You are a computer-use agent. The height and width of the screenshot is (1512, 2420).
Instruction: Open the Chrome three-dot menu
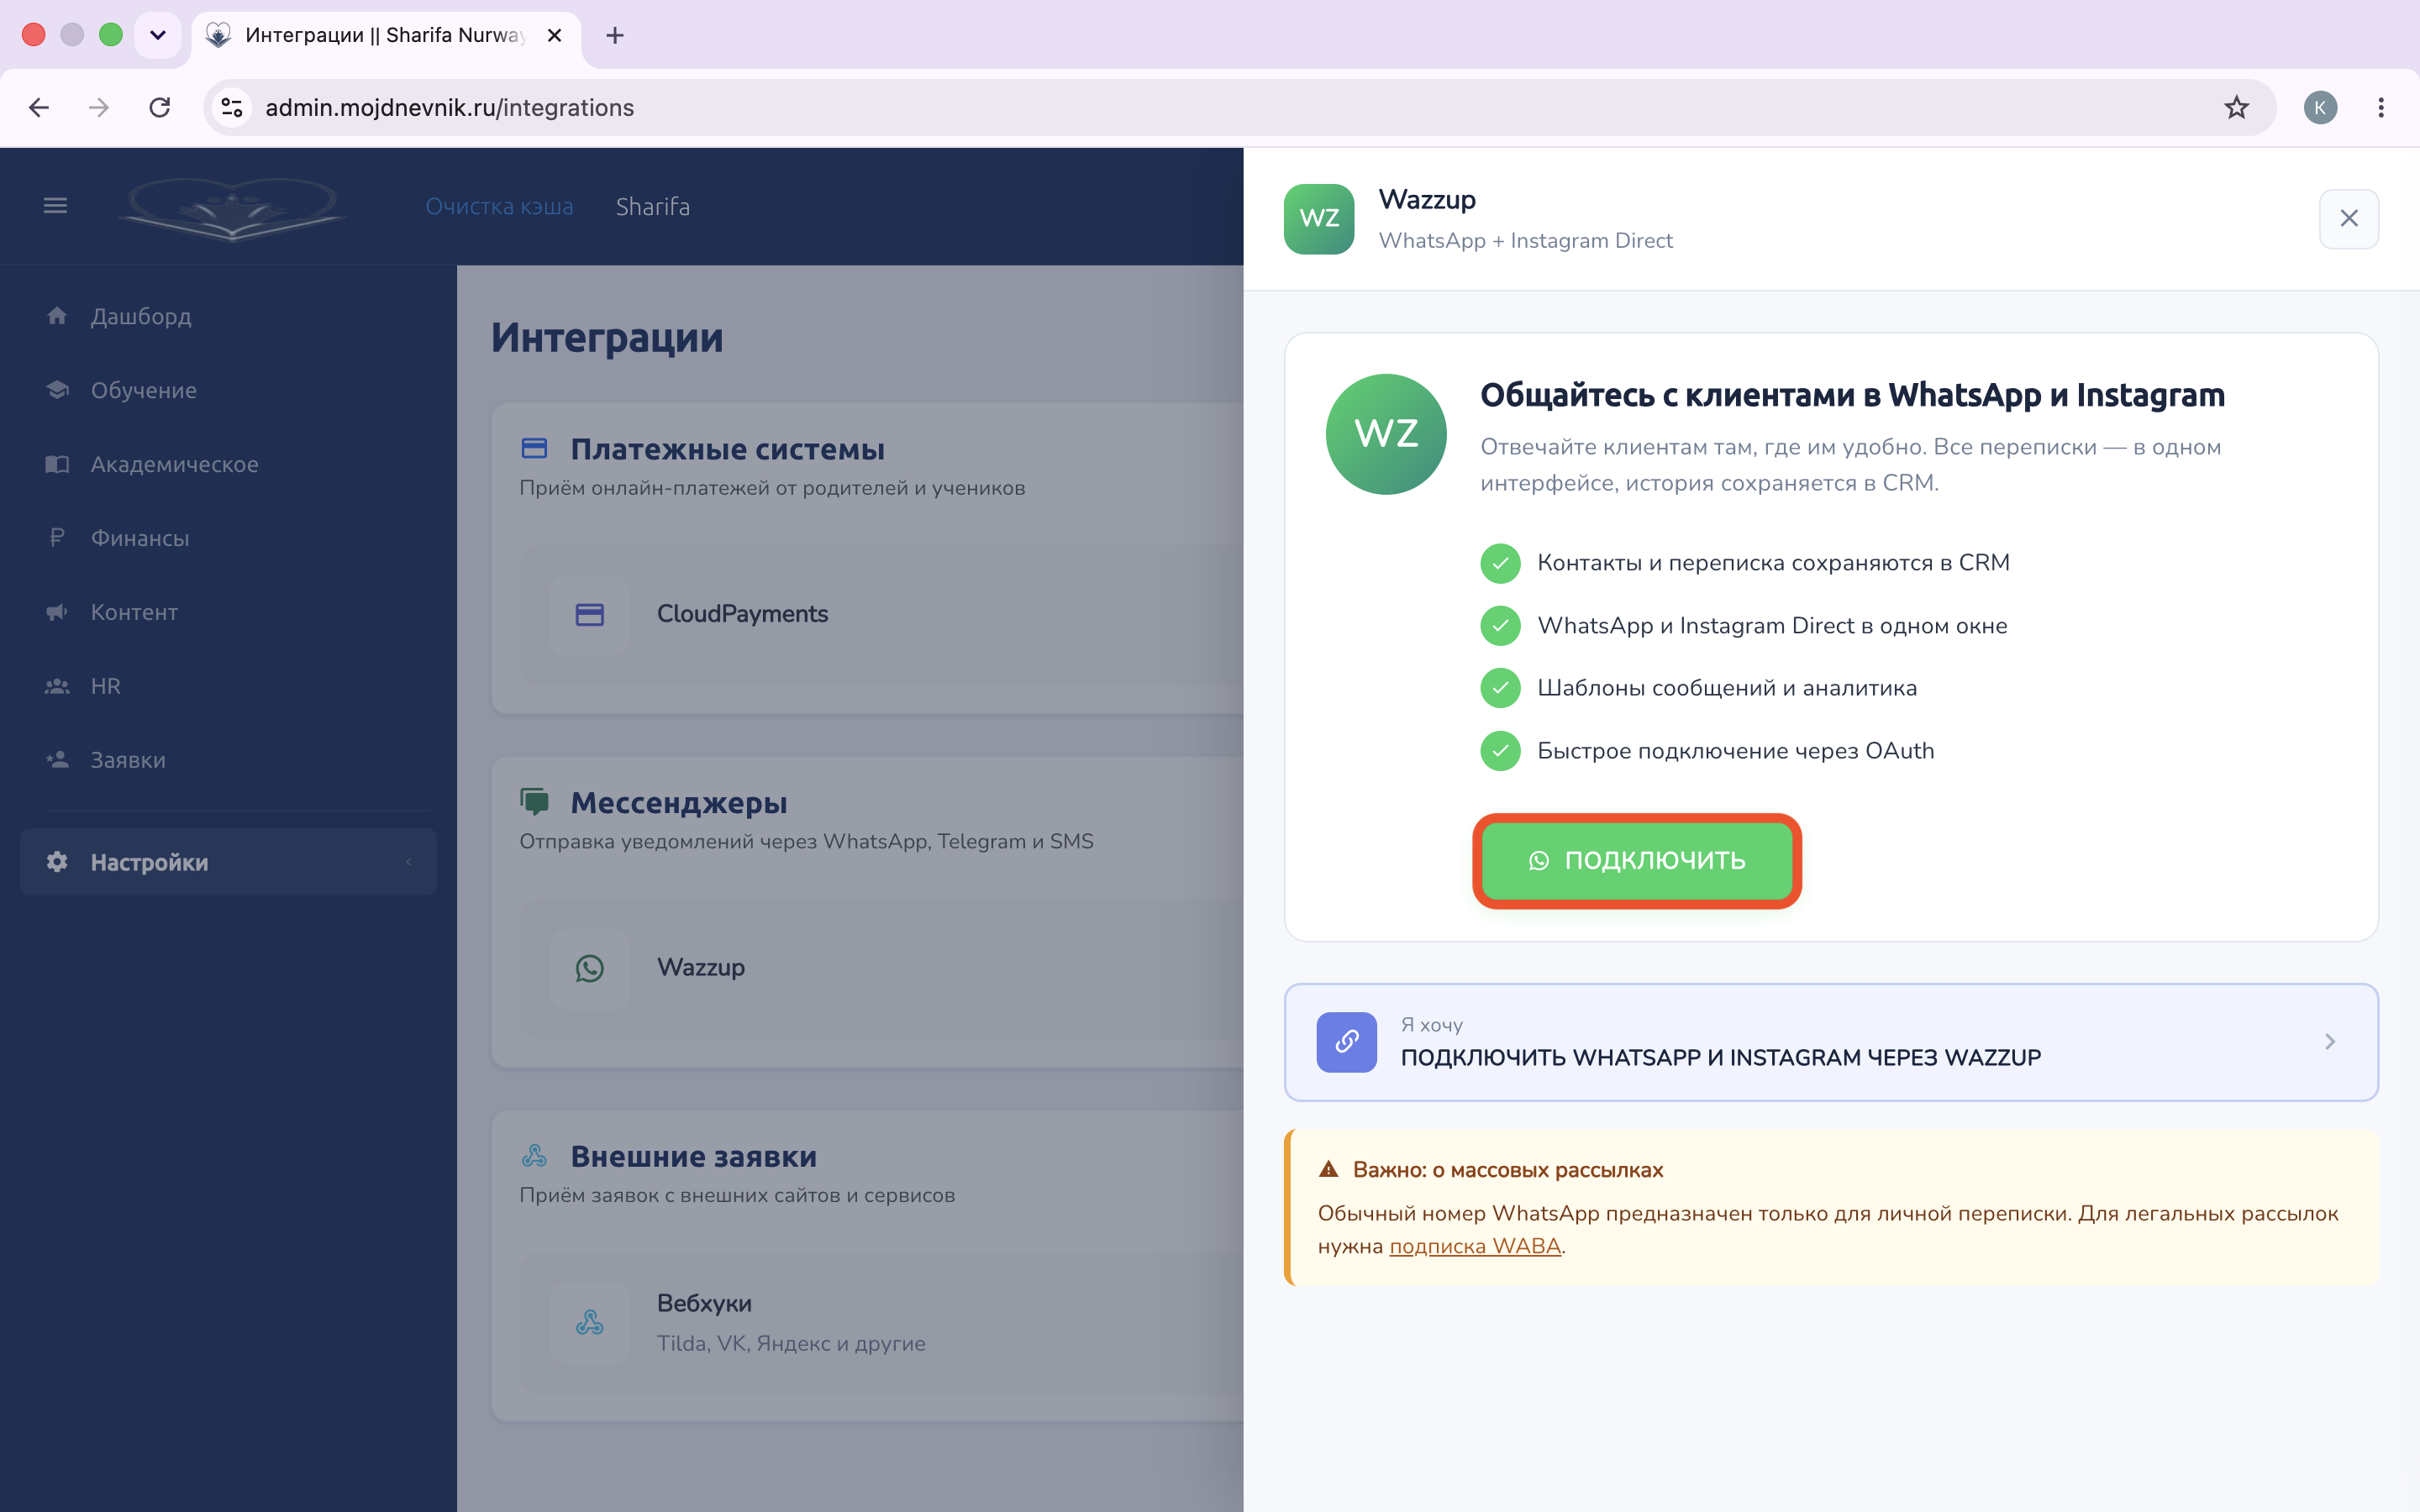(x=2381, y=107)
